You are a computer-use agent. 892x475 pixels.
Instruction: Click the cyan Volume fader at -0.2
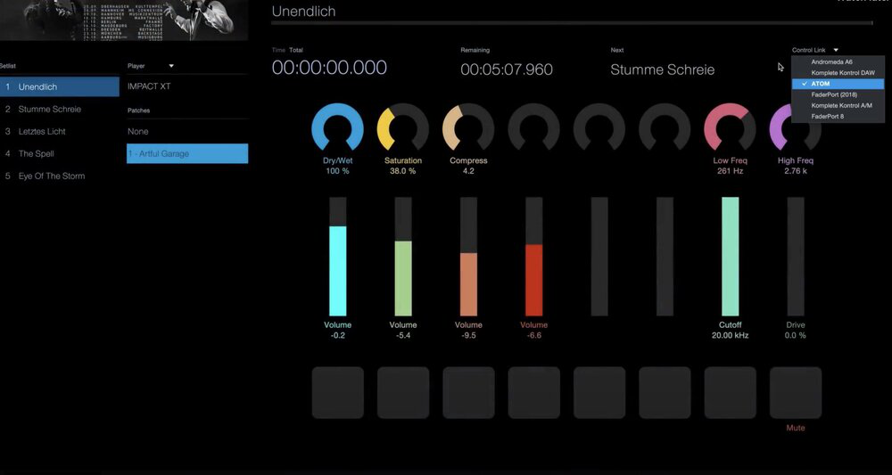[337, 257]
